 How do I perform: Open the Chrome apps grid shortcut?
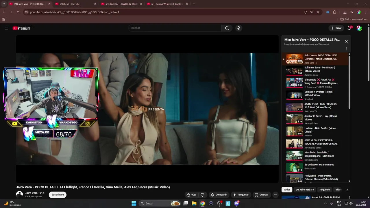[4, 19]
